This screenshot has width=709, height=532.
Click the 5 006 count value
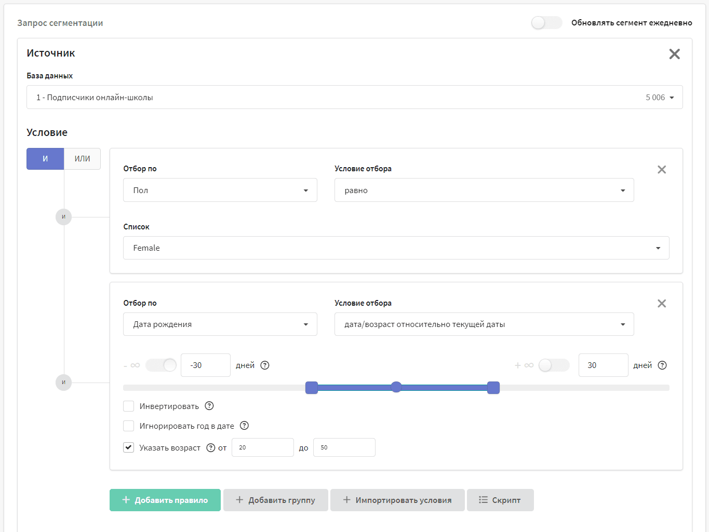coord(656,98)
